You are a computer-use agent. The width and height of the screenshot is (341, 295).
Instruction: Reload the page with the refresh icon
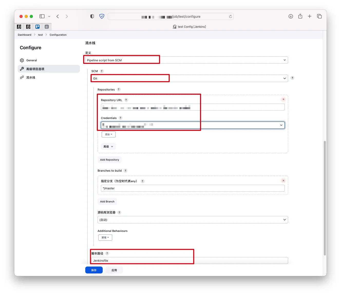231,16
